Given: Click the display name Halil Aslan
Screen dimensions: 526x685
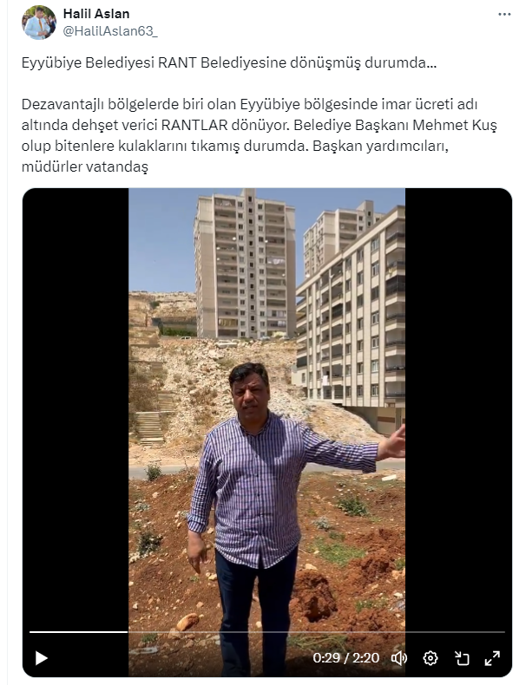Looking at the screenshot, I should point(96,14).
